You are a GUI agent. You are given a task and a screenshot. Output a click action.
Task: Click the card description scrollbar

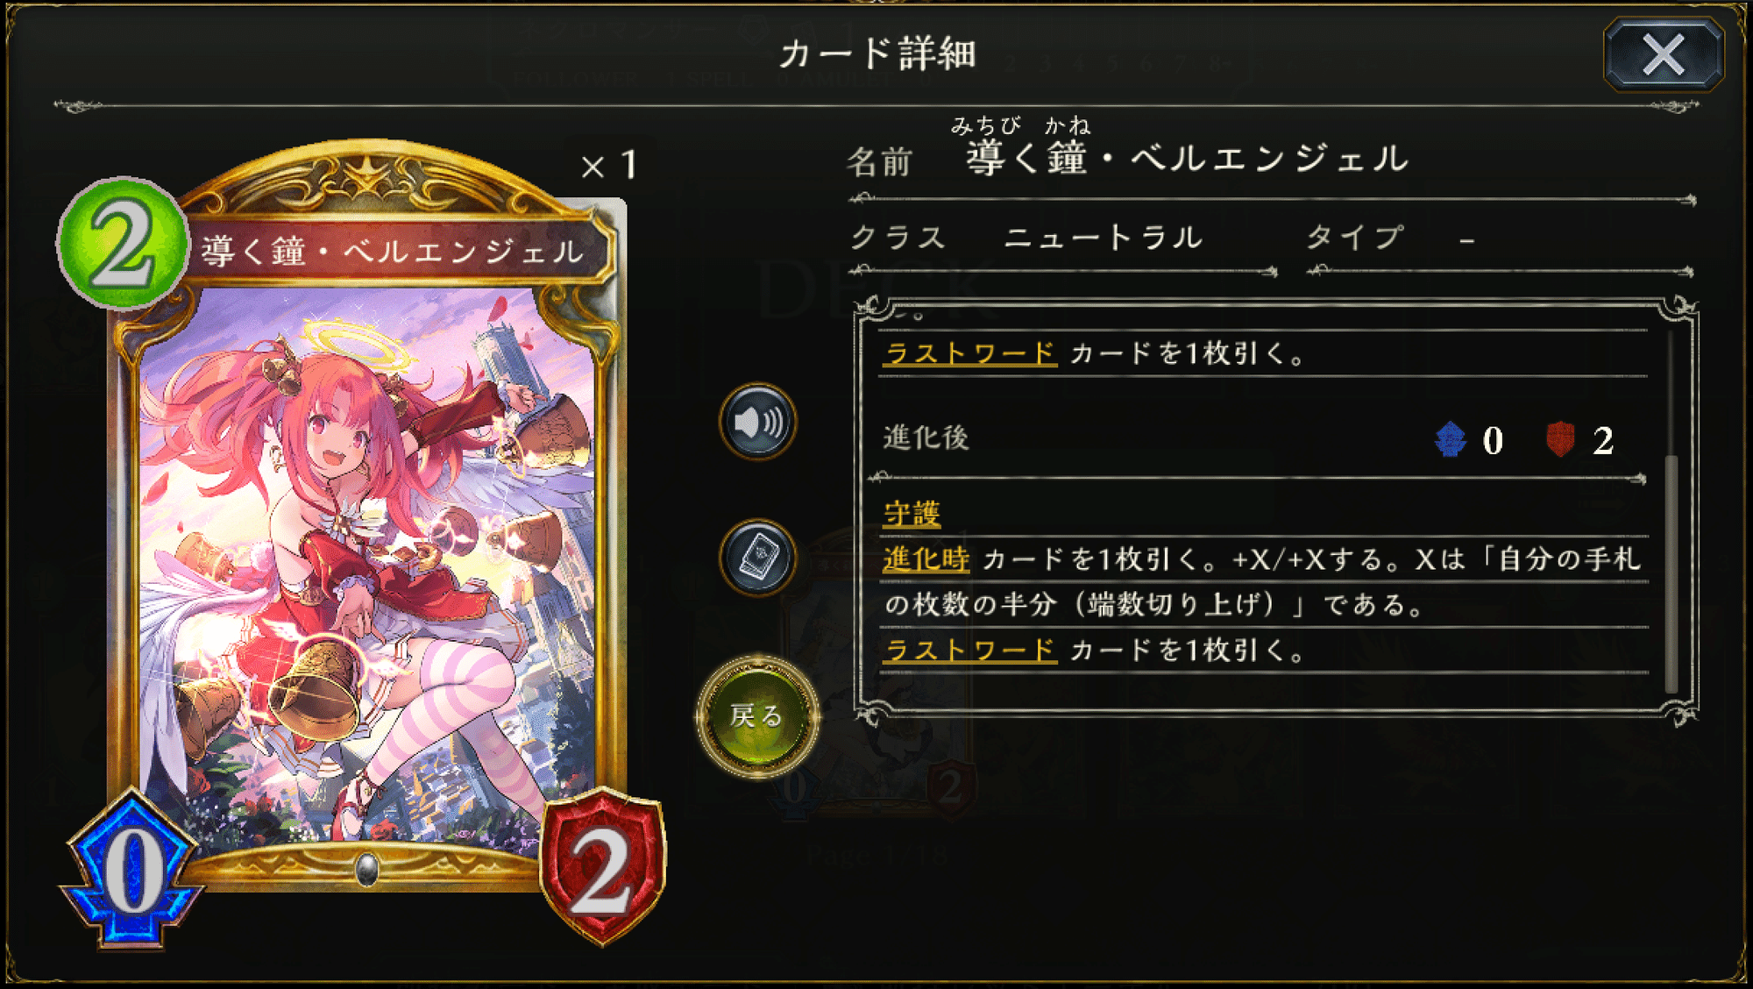coord(1671,512)
